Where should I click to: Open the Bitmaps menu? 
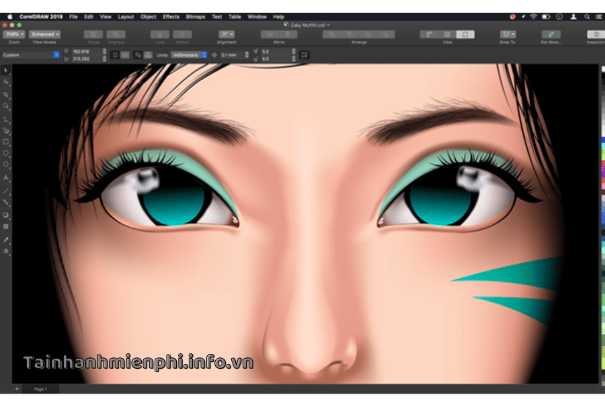pos(196,16)
